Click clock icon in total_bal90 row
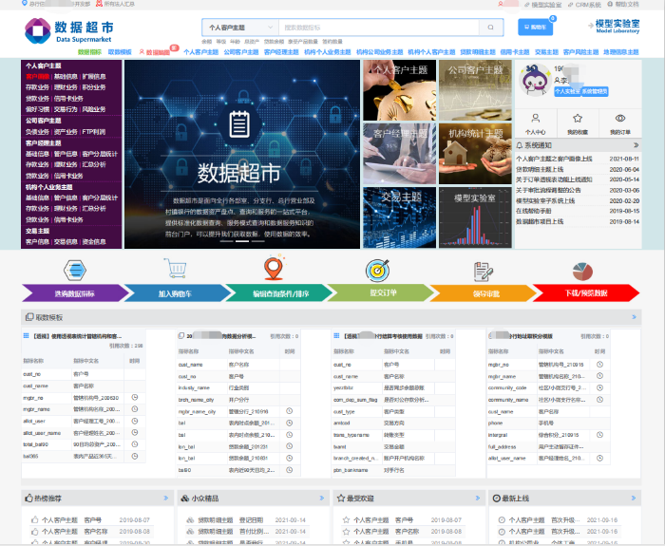This screenshot has width=665, height=546. (135, 444)
